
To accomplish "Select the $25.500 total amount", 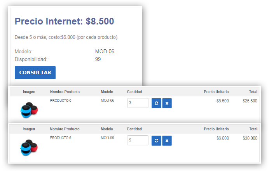I will (x=250, y=101).
